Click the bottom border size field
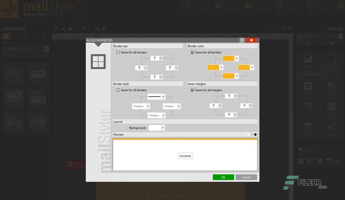The image size is (345, 200). pos(155,76)
